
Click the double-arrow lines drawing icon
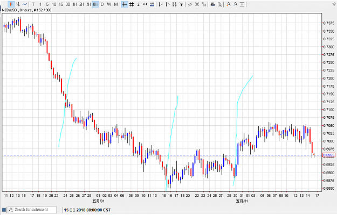(174, 4)
